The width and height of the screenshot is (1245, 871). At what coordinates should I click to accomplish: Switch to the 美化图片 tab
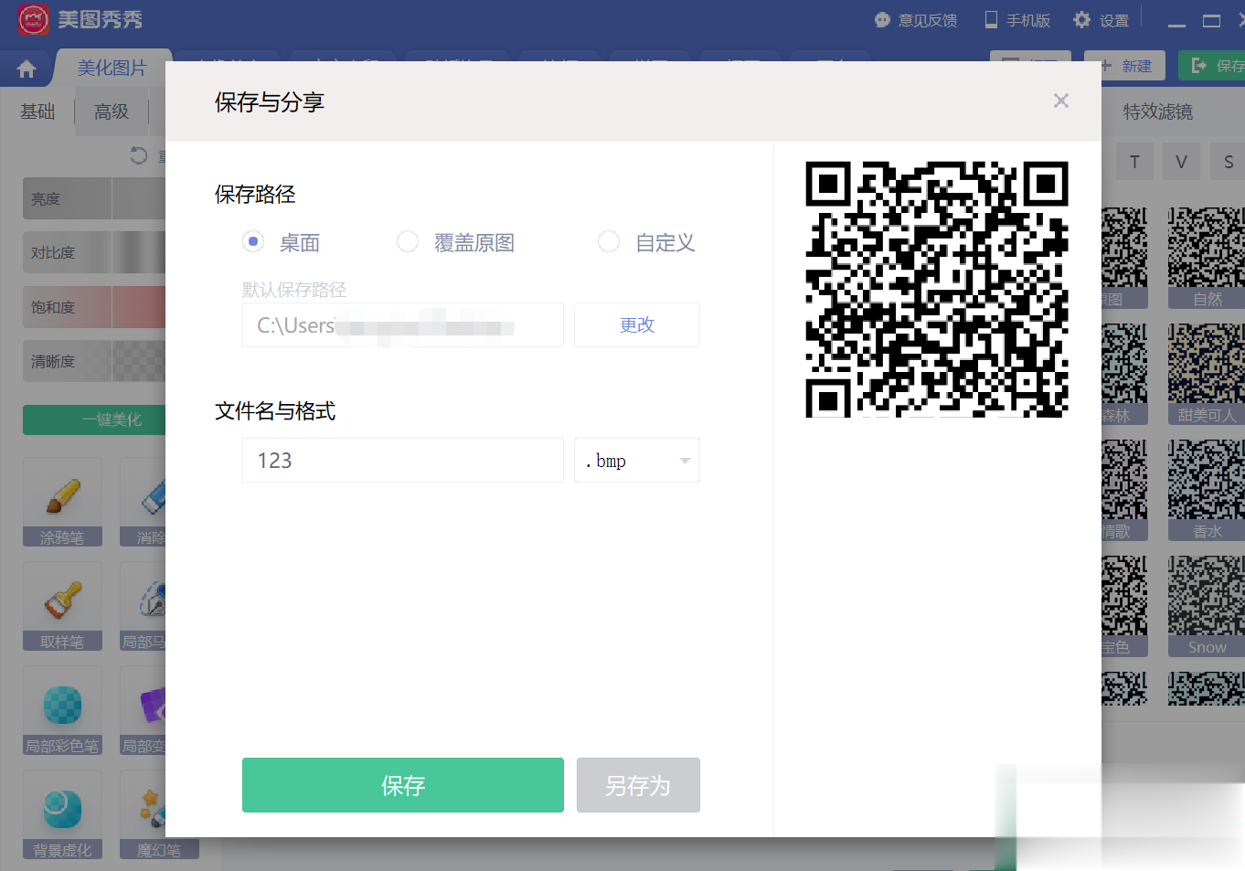point(112,68)
